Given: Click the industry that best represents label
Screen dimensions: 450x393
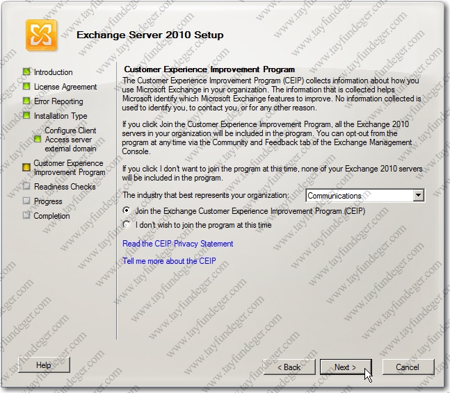Looking at the screenshot, I should 206,195.
